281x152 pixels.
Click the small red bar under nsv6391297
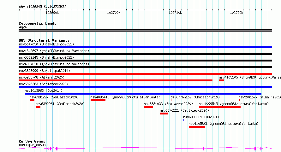click(x=32, y=100)
